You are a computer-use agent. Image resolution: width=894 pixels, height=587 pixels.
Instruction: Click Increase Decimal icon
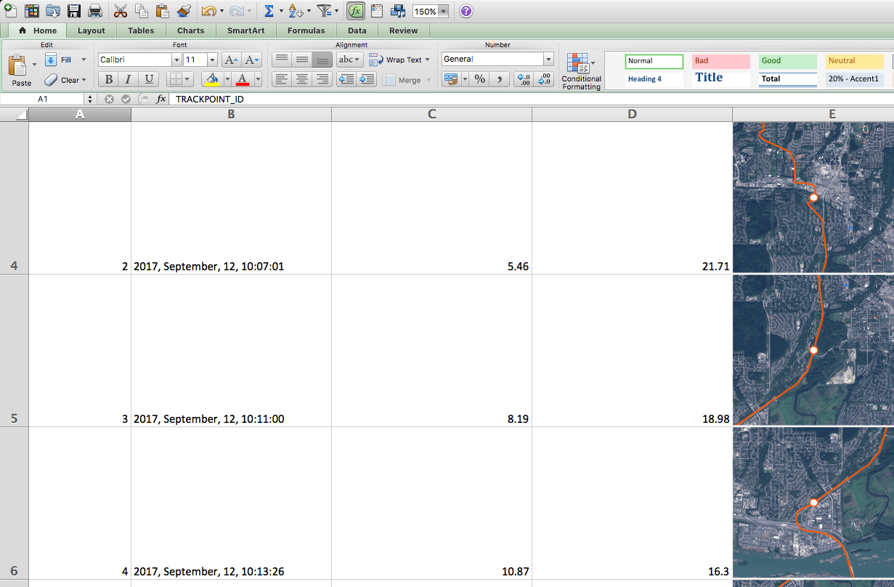[x=523, y=80]
